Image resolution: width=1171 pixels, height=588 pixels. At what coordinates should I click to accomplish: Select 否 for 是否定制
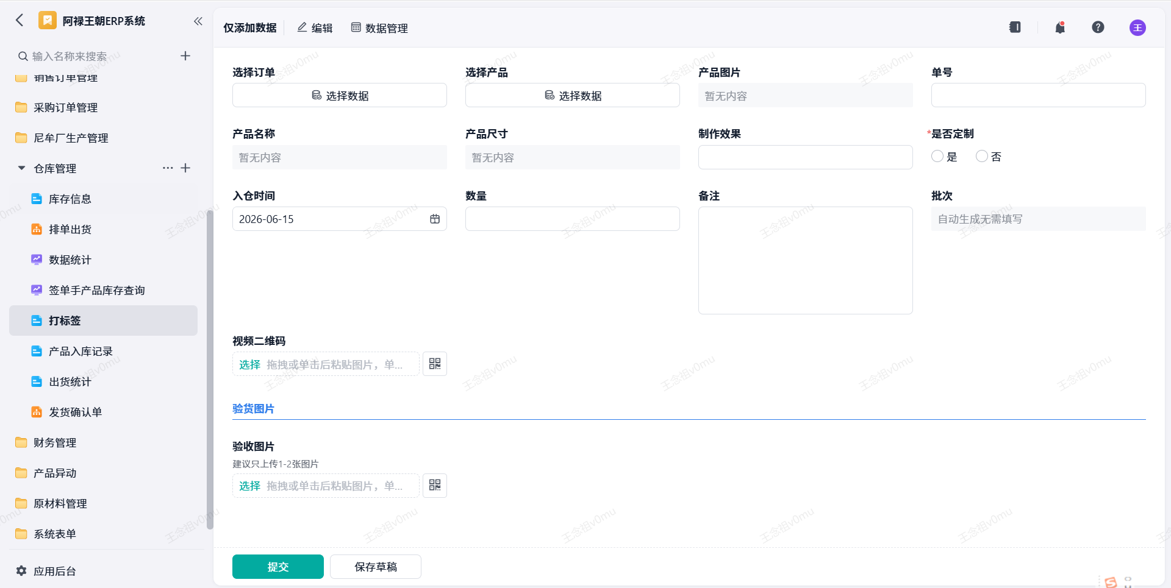[982, 157]
